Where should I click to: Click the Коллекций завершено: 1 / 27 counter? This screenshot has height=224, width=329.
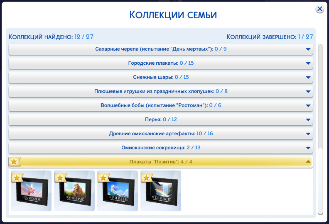[x=270, y=37]
